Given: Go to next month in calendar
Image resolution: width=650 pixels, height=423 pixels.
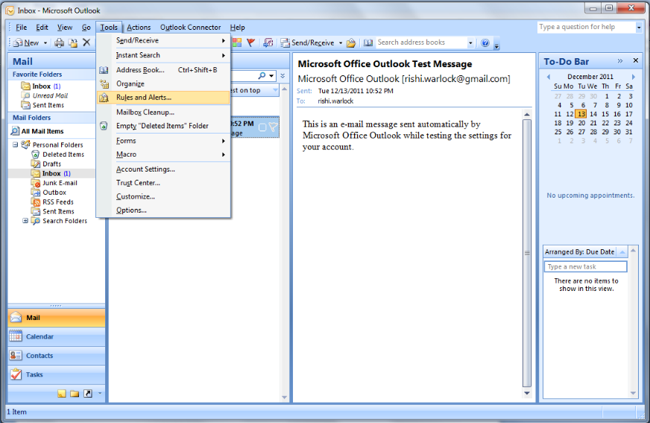Looking at the screenshot, I should (x=634, y=77).
